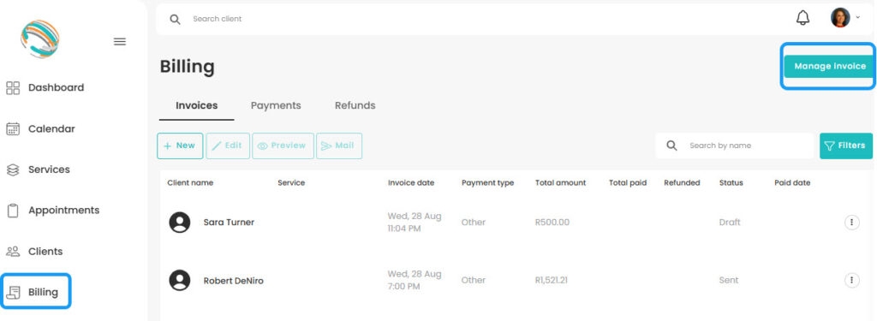Open Dashboard from the sidebar

(45, 88)
